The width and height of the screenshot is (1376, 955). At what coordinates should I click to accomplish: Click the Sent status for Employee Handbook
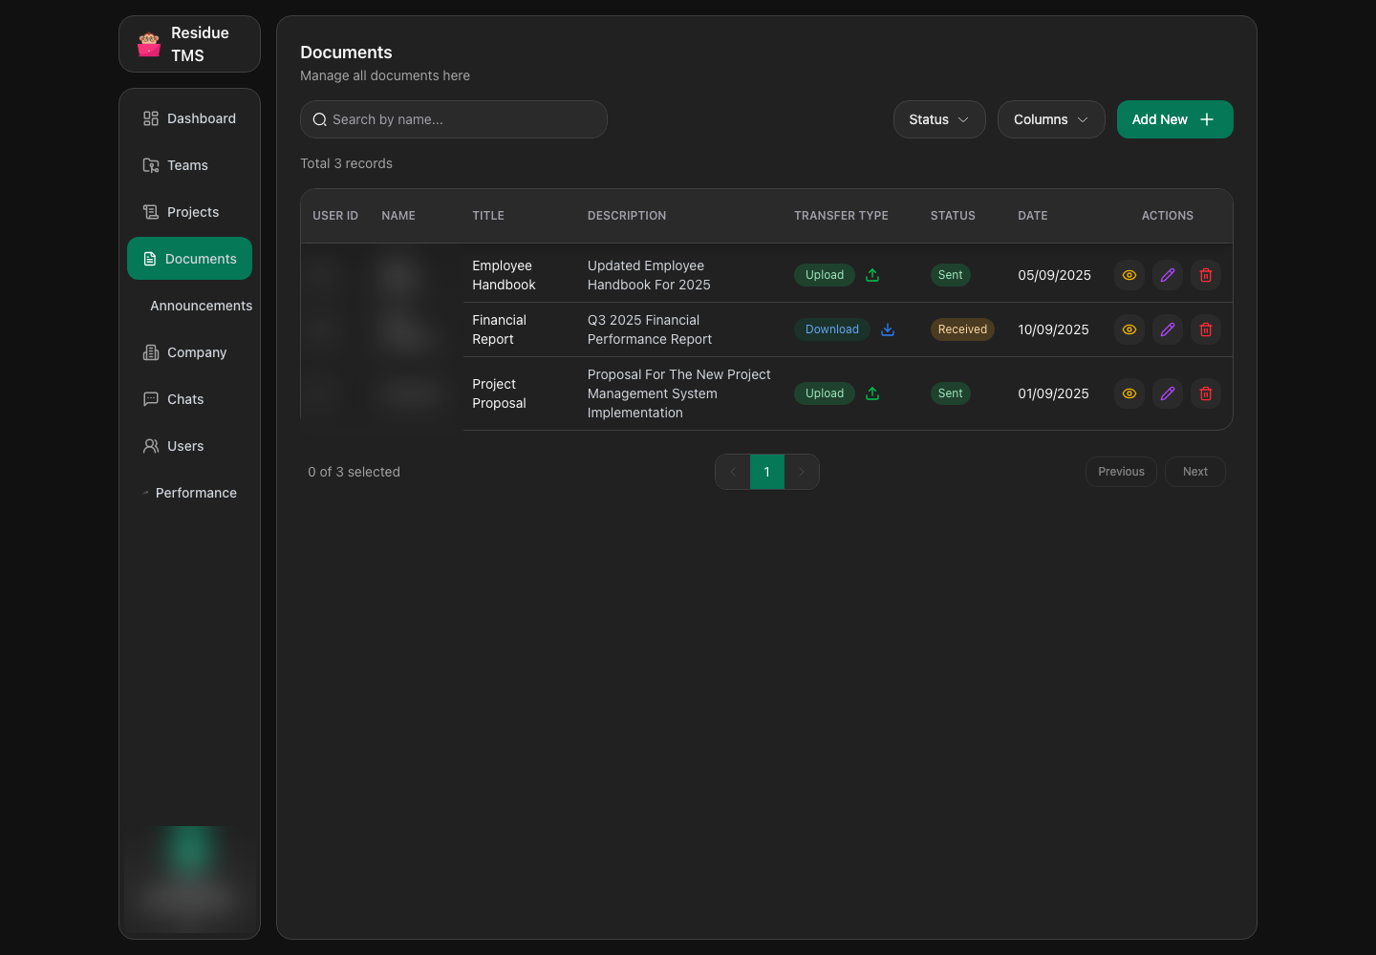point(951,275)
